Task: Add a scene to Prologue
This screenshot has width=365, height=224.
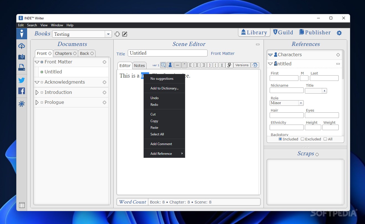Action: click(104, 102)
